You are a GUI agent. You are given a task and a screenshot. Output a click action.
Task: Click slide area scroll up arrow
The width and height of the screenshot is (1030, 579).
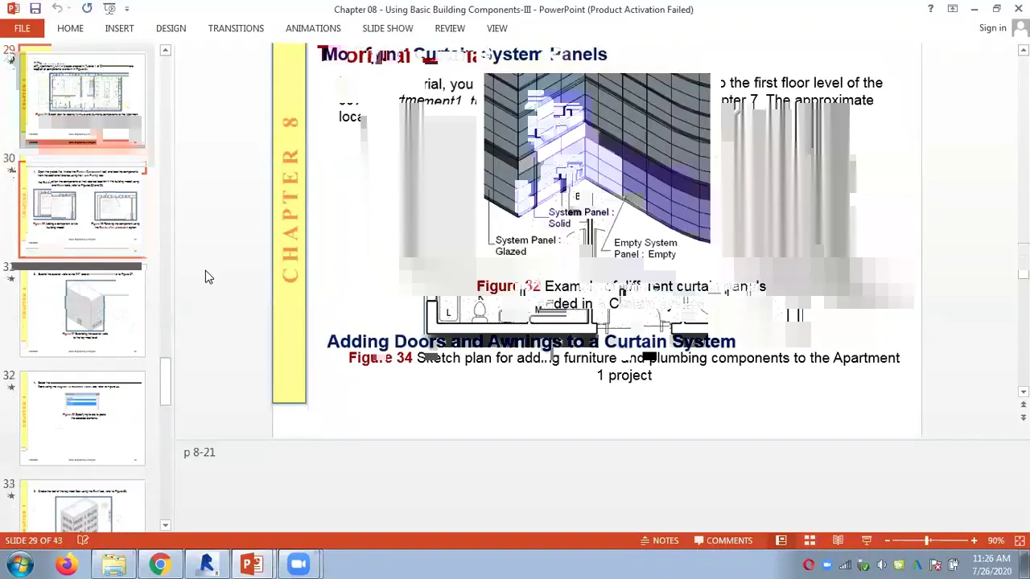click(x=1023, y=50)
